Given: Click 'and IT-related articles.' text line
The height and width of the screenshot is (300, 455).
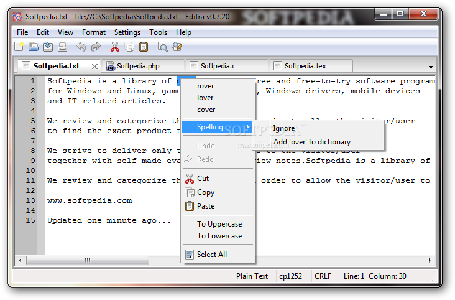Looking at the screenshot, I should [x=106, y=101].
